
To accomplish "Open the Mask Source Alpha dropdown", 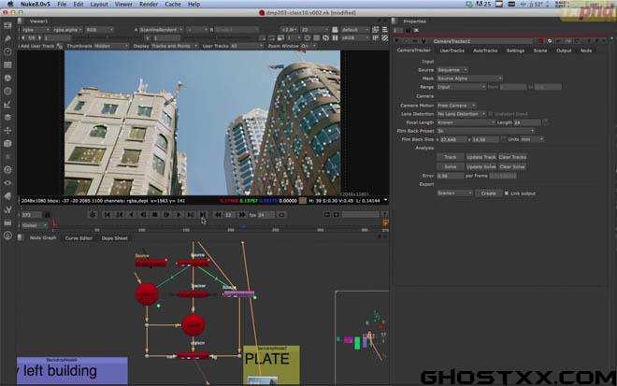I will click(x=469, y=79).
